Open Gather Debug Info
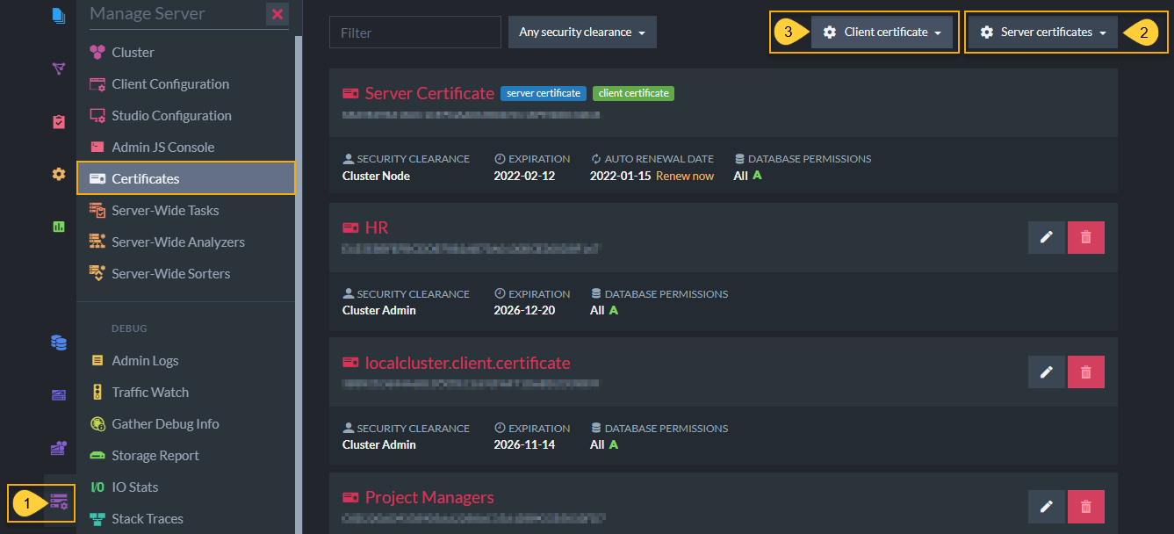Image resolution: width=1174 pixels, height=534 pixels. point(186,424)
